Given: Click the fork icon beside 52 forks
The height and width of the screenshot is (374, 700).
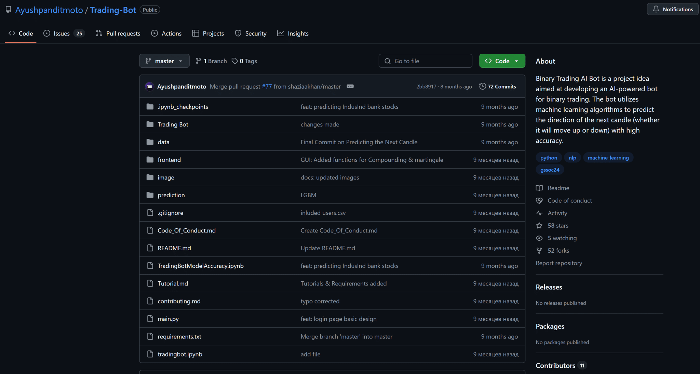Looking at the screenshot, I should (539, 251).
